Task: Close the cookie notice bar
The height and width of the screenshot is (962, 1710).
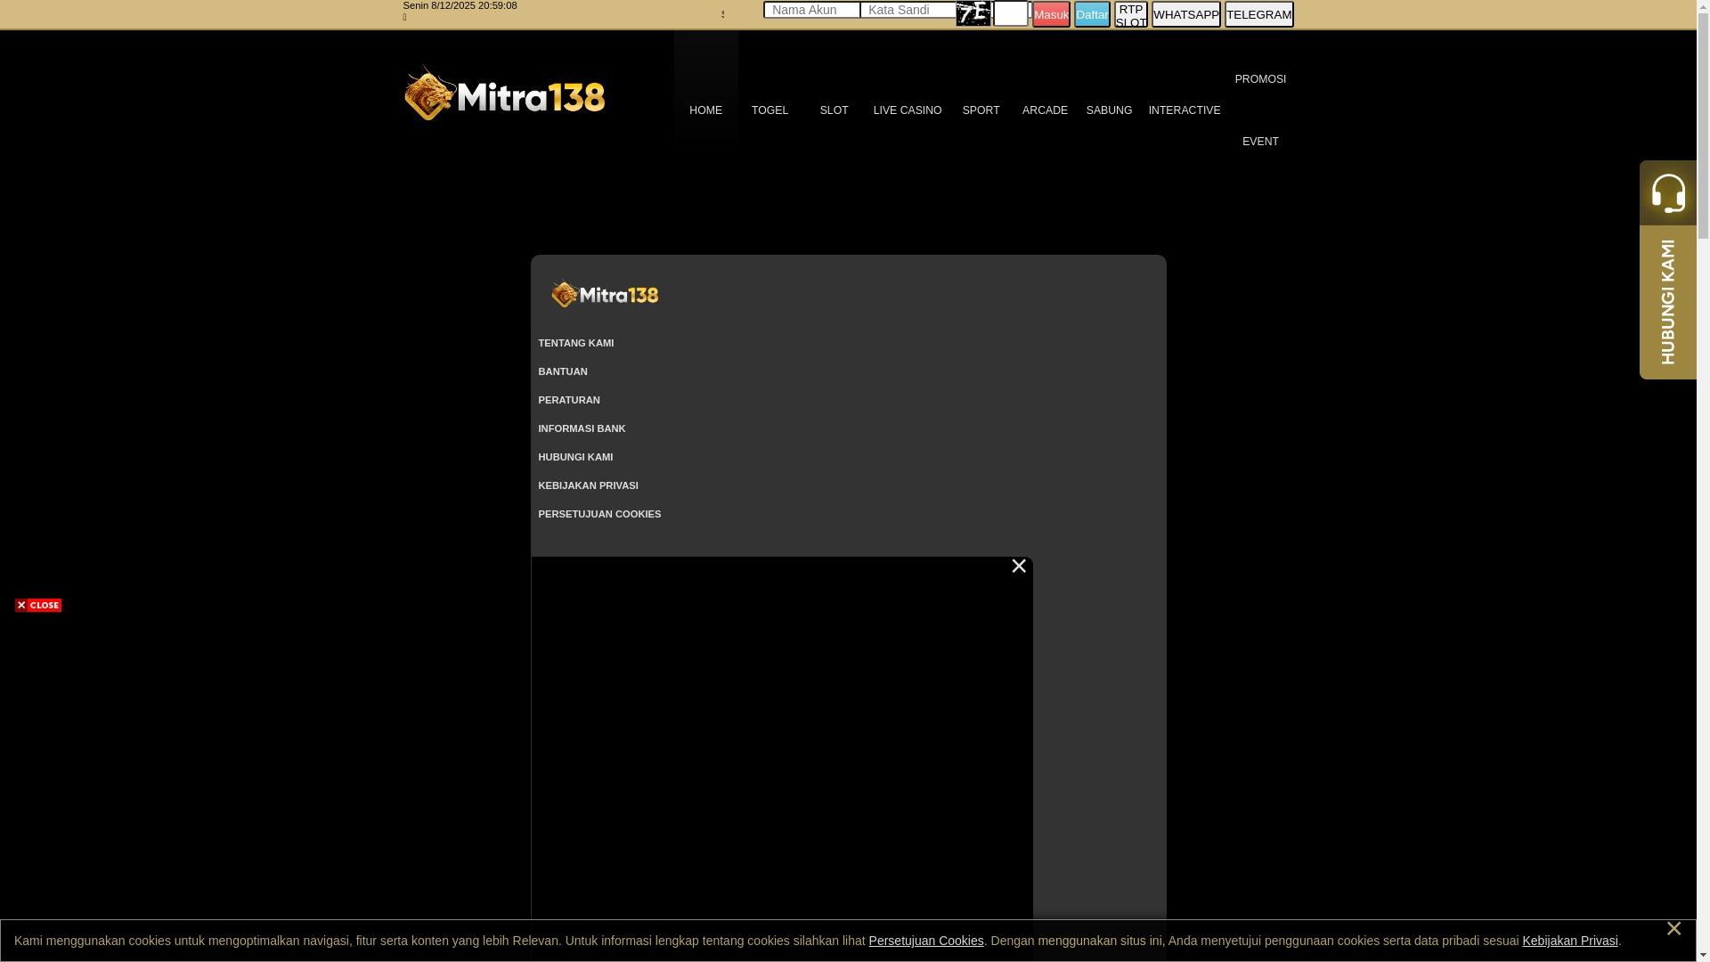Action: tap(1673, 929)
